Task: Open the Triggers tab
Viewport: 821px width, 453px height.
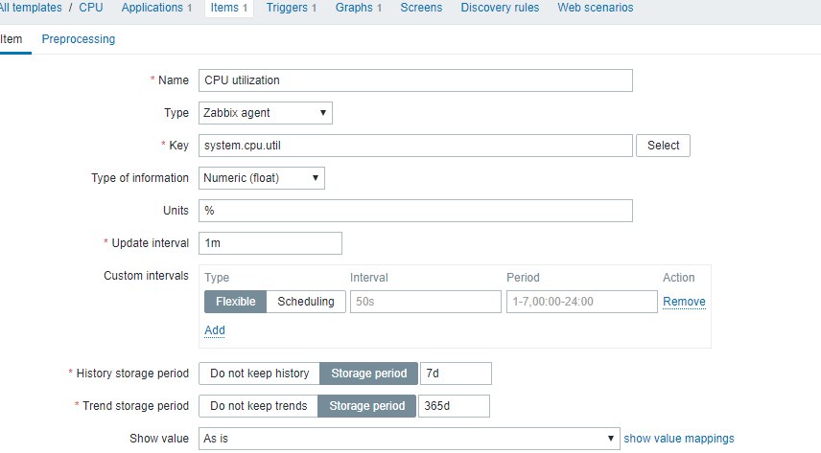Action: [292, 8]
